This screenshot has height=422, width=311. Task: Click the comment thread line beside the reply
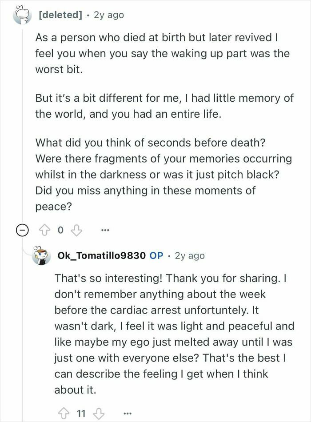click(22, 333)
